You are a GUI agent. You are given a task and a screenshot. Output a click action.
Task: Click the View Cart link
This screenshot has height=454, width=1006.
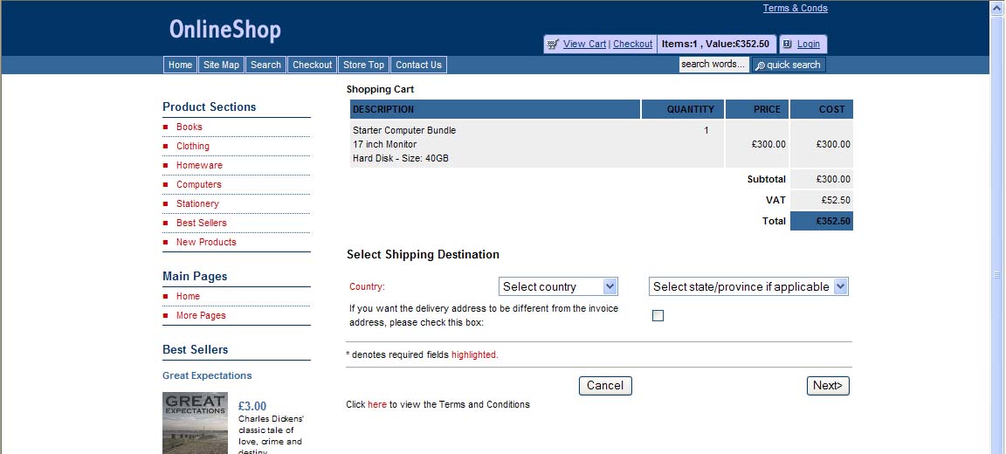584,44
